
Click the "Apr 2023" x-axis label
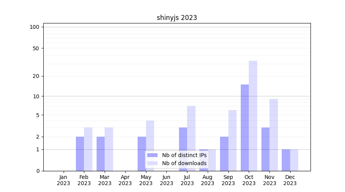[125, 180]
